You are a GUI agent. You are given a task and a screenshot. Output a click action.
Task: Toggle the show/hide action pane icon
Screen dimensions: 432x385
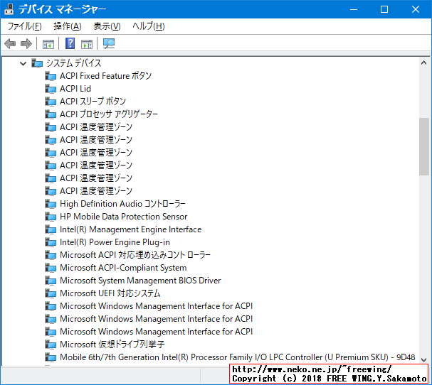[x=87, y=44]
